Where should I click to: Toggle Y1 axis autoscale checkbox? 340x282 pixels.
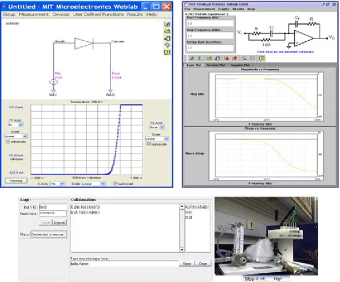pos(8,142)
